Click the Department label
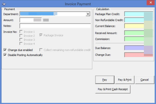 coord(11,14)
